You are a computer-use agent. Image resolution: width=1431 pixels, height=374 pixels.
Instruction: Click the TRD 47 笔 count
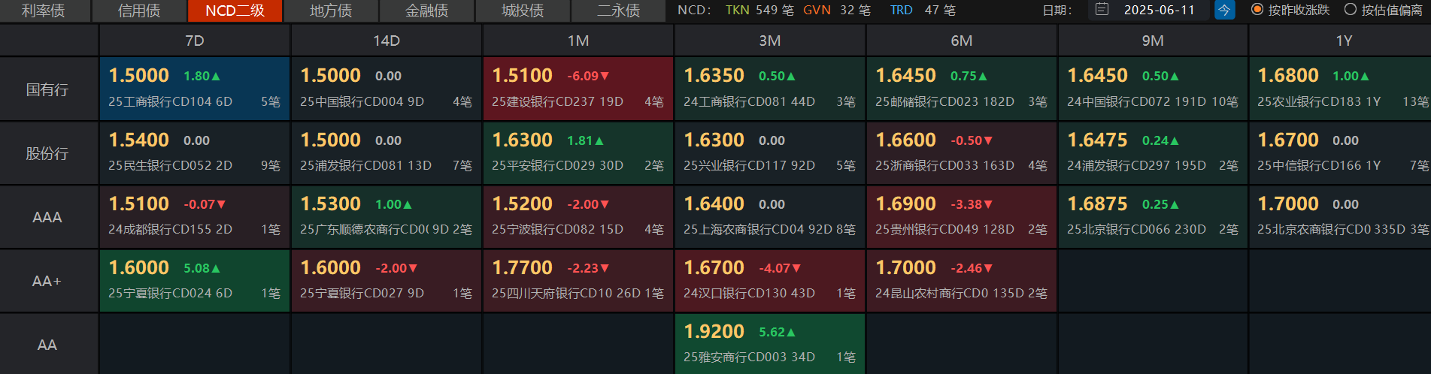tap(923, 11)
